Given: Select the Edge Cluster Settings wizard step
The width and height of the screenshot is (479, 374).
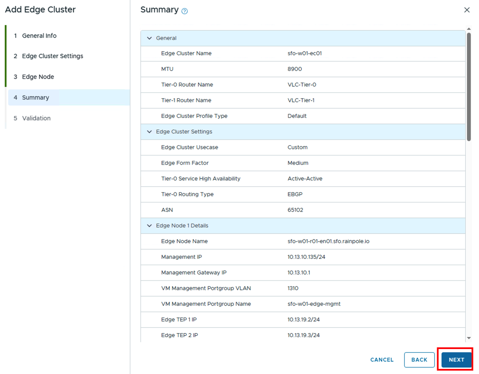Looking at the screenshot, I should pos(52,56).
